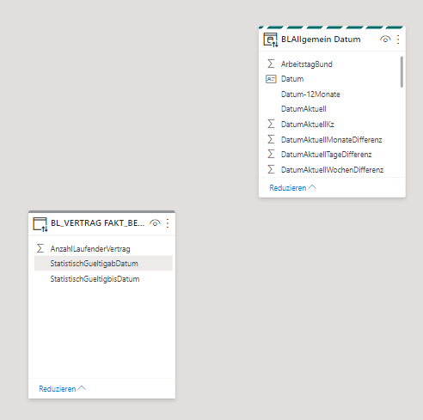423x420 pixels.
Task: Toggle visibility eye of BLAllgemein Datum table
Action: 385,40
